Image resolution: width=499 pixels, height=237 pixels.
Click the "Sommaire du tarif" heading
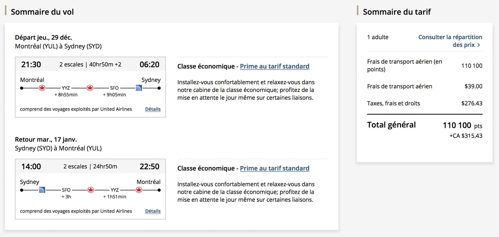pos(397,12)
